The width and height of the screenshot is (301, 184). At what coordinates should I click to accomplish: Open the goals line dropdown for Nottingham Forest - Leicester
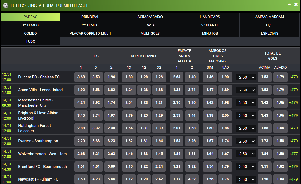[247, 128]
